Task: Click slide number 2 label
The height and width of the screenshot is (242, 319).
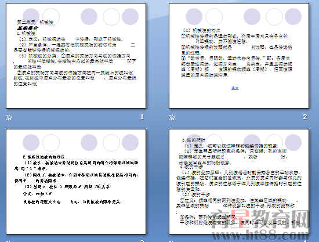Action: [x=304, y=117]
